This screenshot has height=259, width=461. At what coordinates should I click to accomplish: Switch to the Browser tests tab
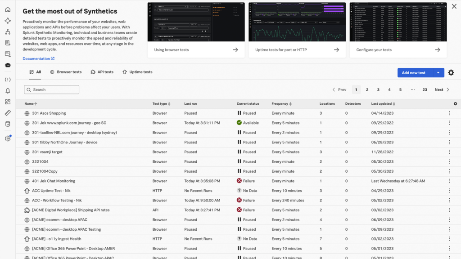pos(66,72)
